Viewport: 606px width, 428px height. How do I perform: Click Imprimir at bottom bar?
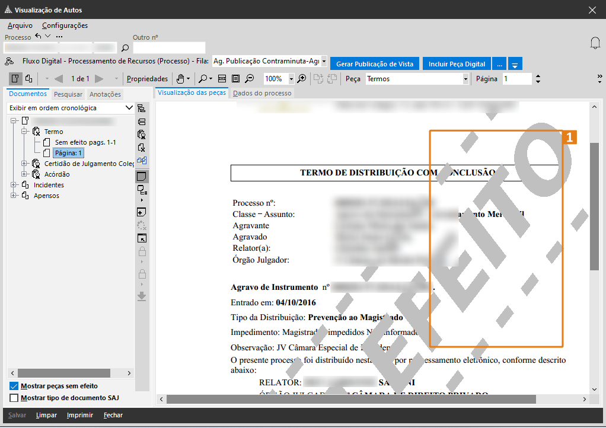[79, 415]
